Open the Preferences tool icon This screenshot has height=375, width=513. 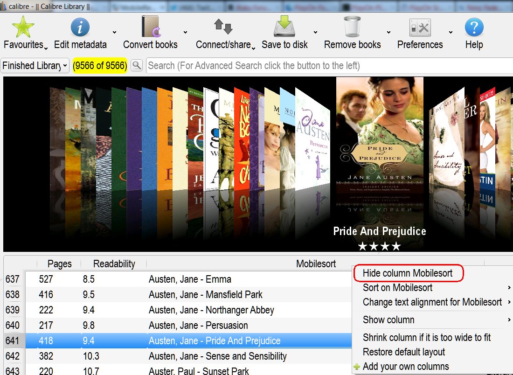click(x=419, y=27)
